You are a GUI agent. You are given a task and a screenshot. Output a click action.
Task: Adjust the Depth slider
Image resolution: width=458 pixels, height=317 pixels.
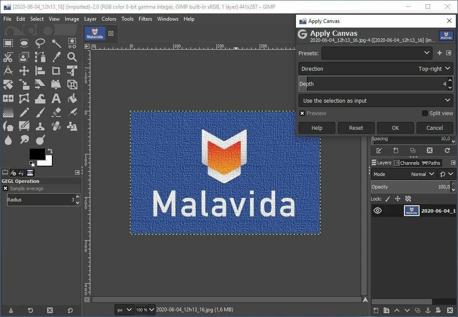click(x=373, y=84)
